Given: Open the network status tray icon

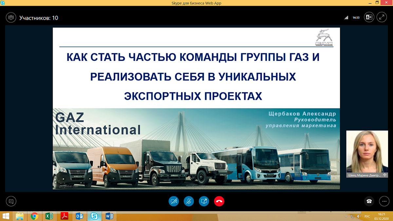Looking at the screenshot, I should (x=353, y=216).
